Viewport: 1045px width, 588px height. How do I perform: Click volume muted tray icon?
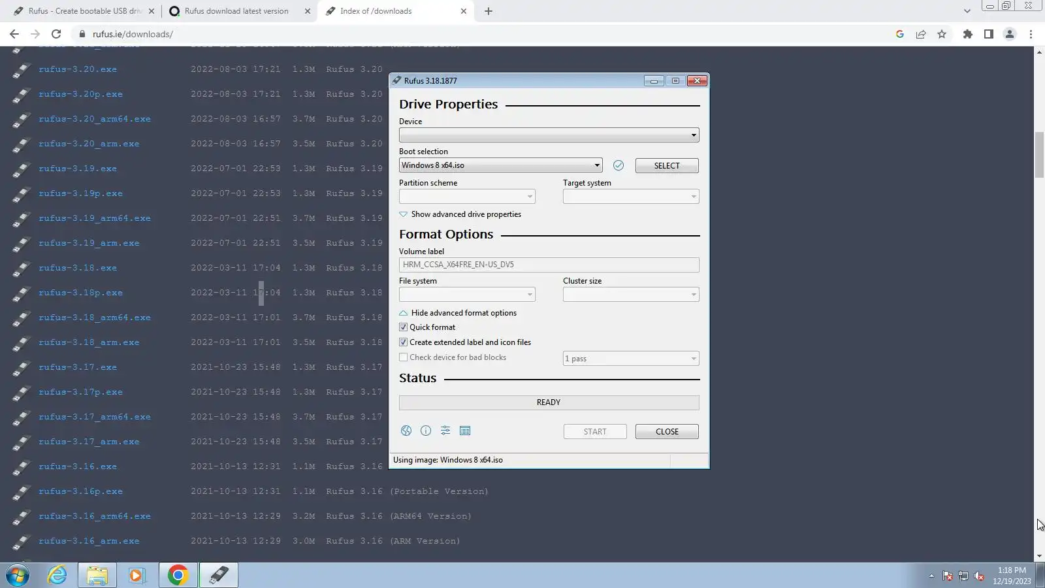[x=979, y=576]
